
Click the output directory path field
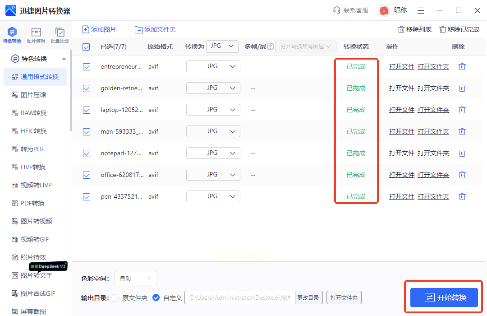tap(240, 297)
